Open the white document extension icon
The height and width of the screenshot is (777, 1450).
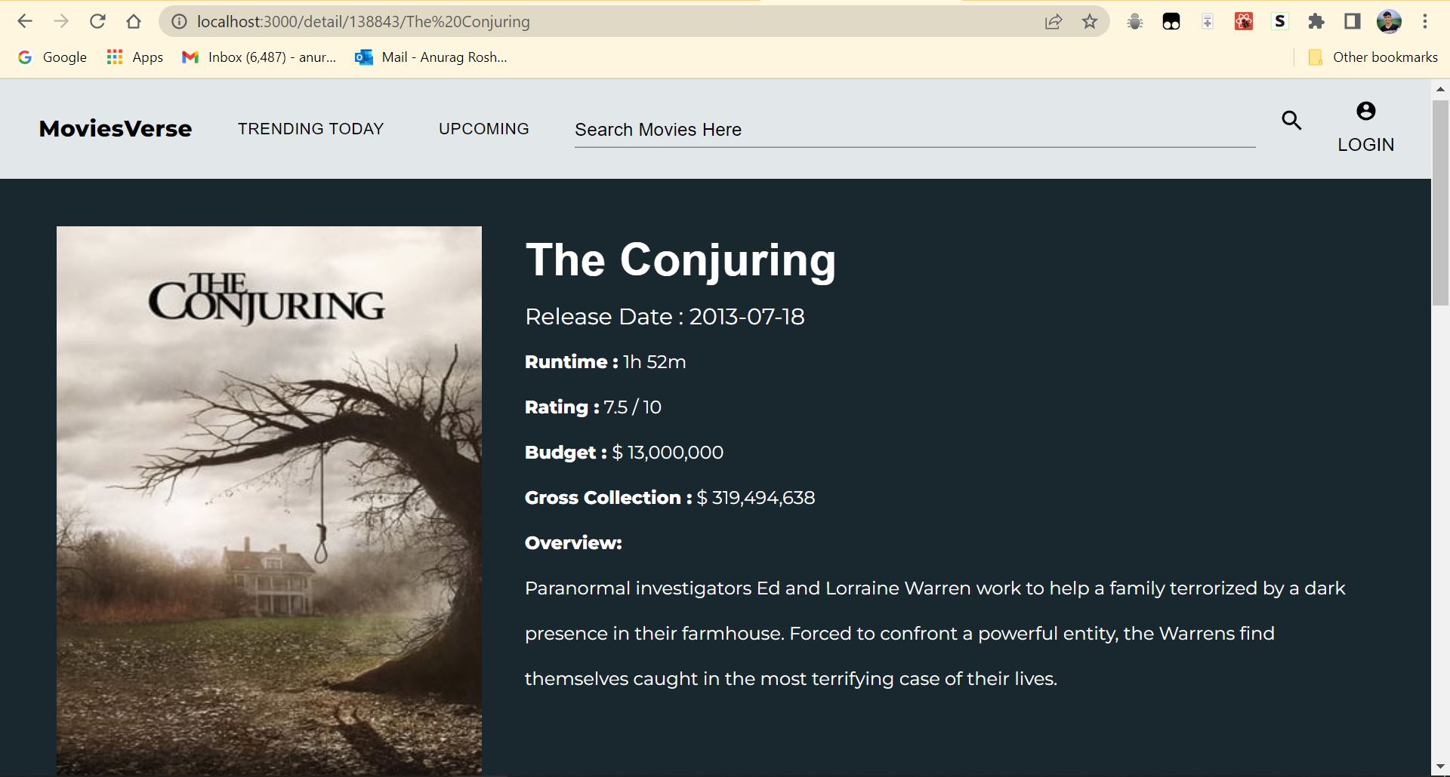click(x=1207, y=22)
